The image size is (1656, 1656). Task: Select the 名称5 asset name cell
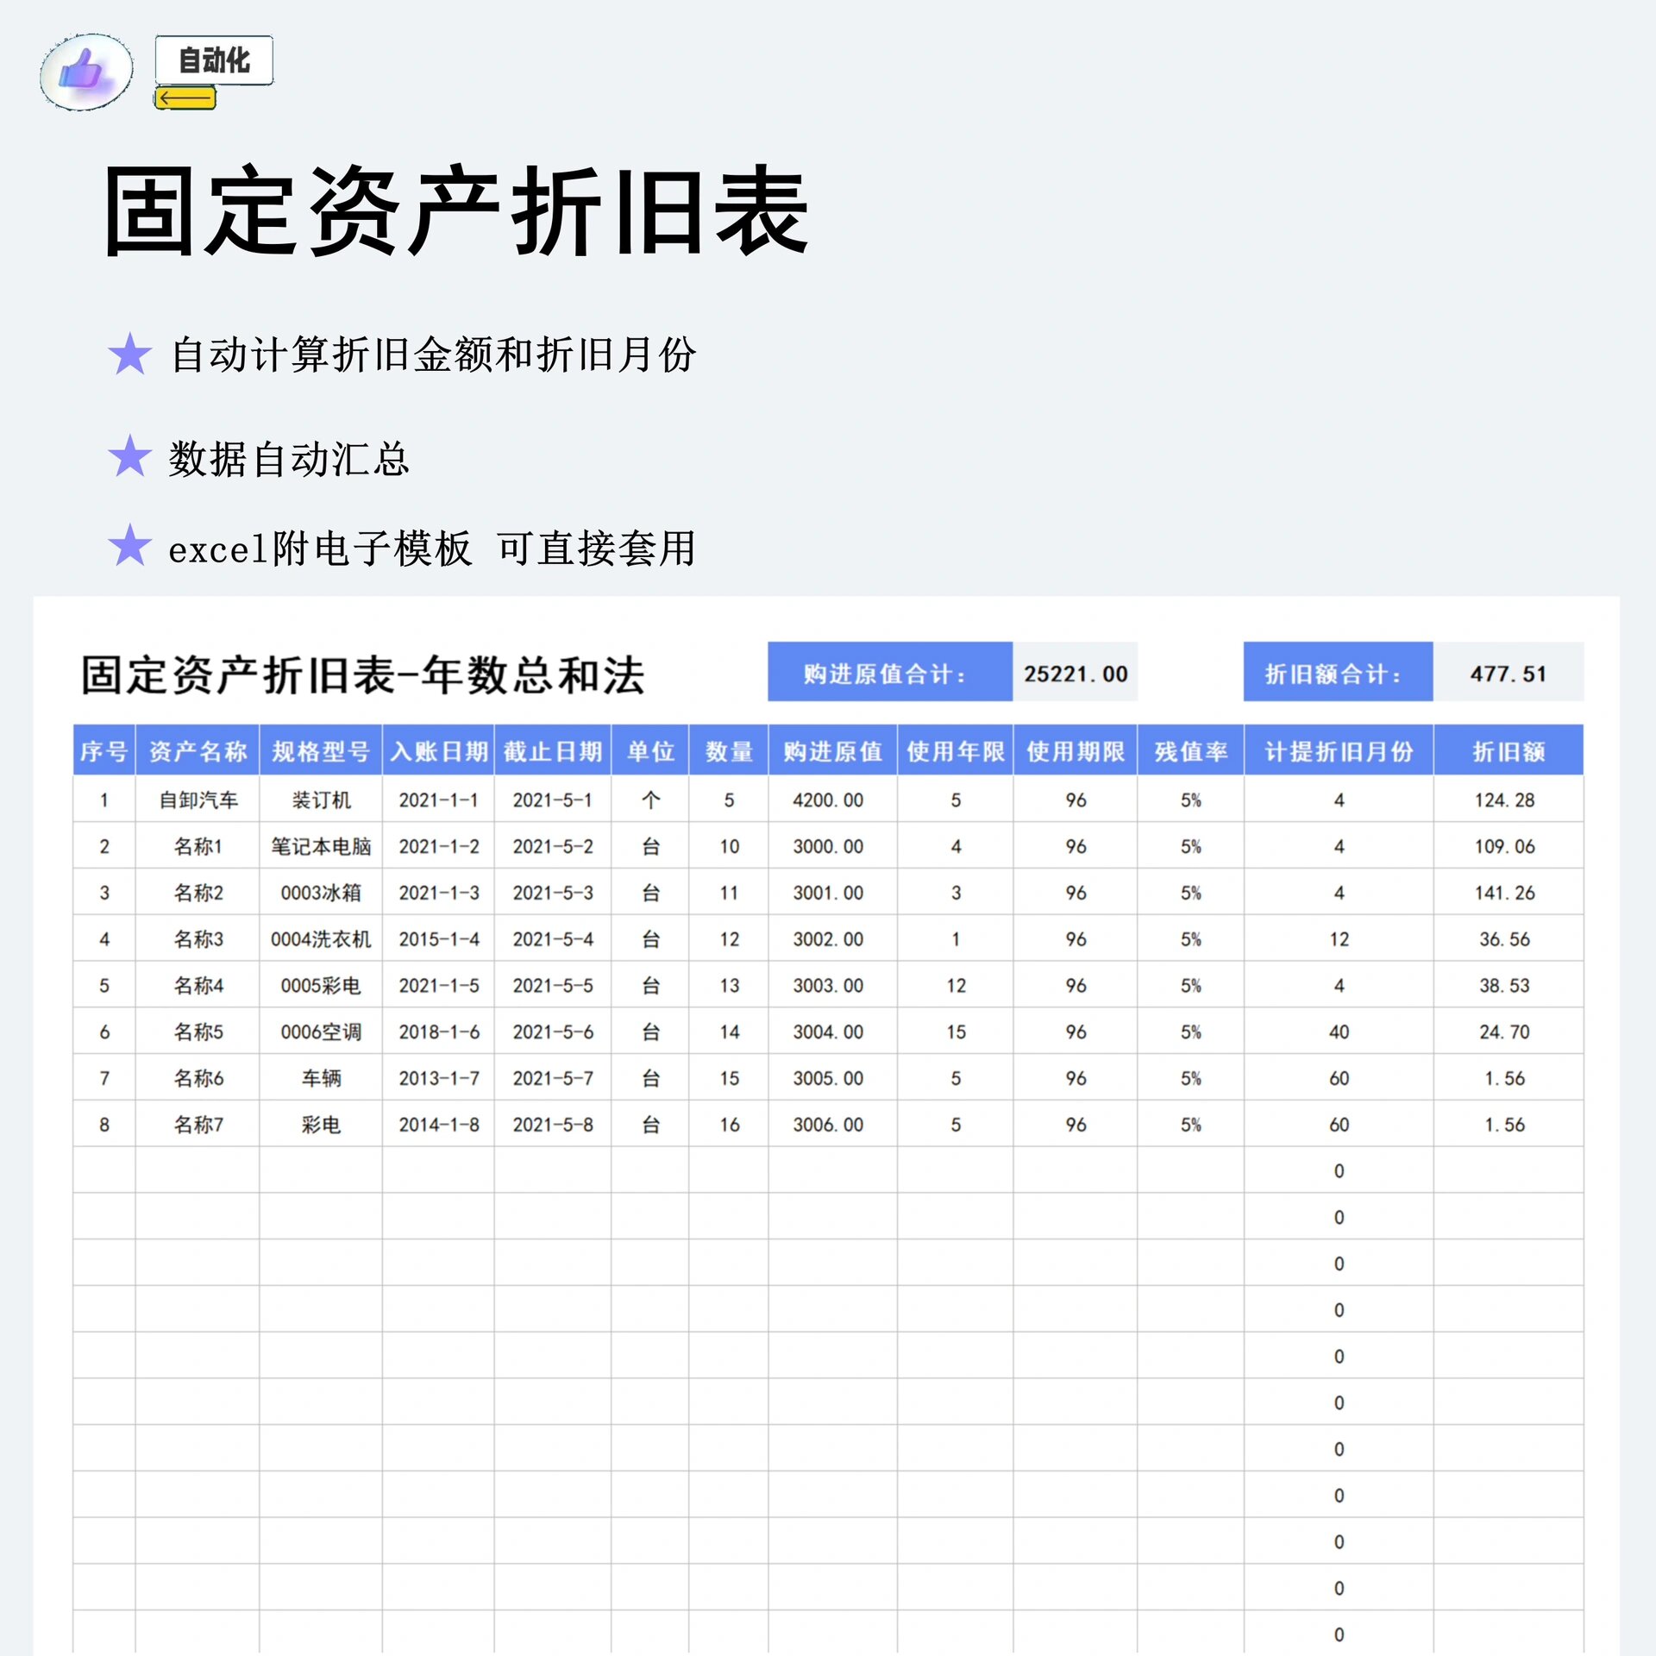coord(198,1032)
